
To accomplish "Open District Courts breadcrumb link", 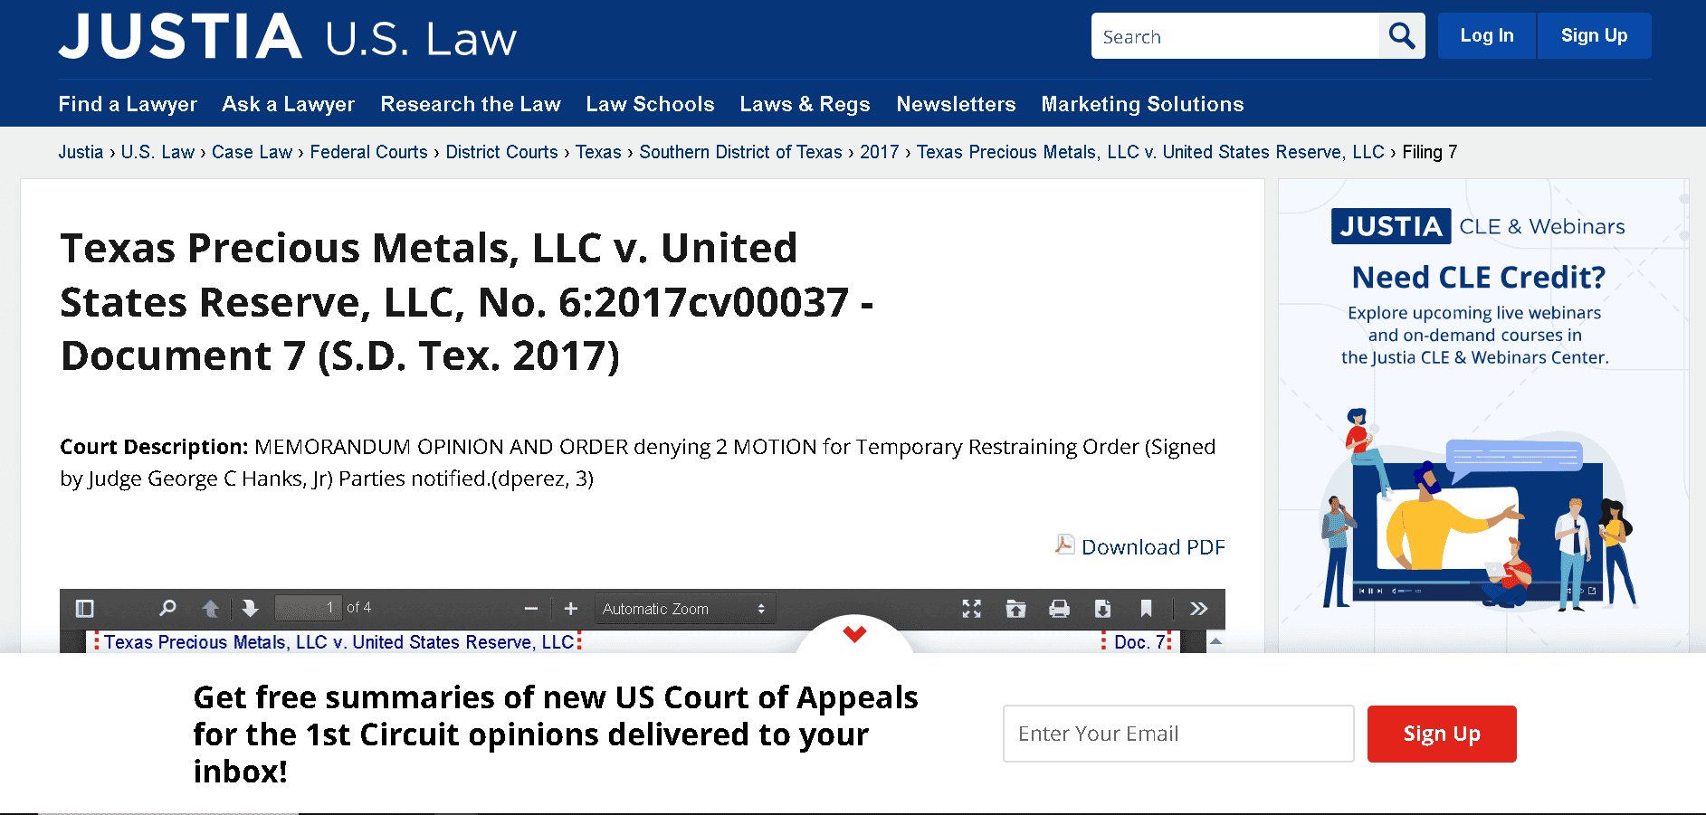I will pos(501,152).
